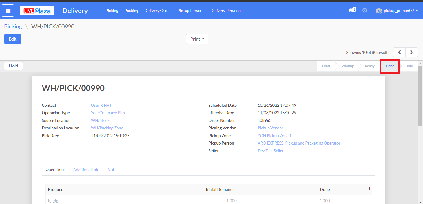
Task: Switch to the Note tab
Action: click(x=112, y=170)
